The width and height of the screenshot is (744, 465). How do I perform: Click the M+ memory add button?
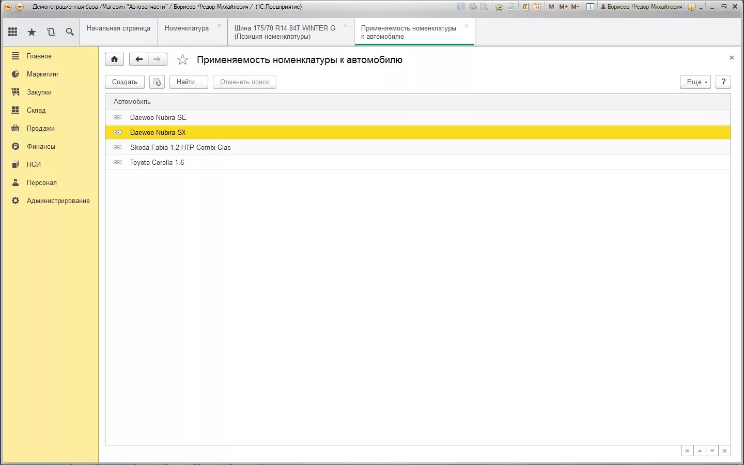(563, 7)
